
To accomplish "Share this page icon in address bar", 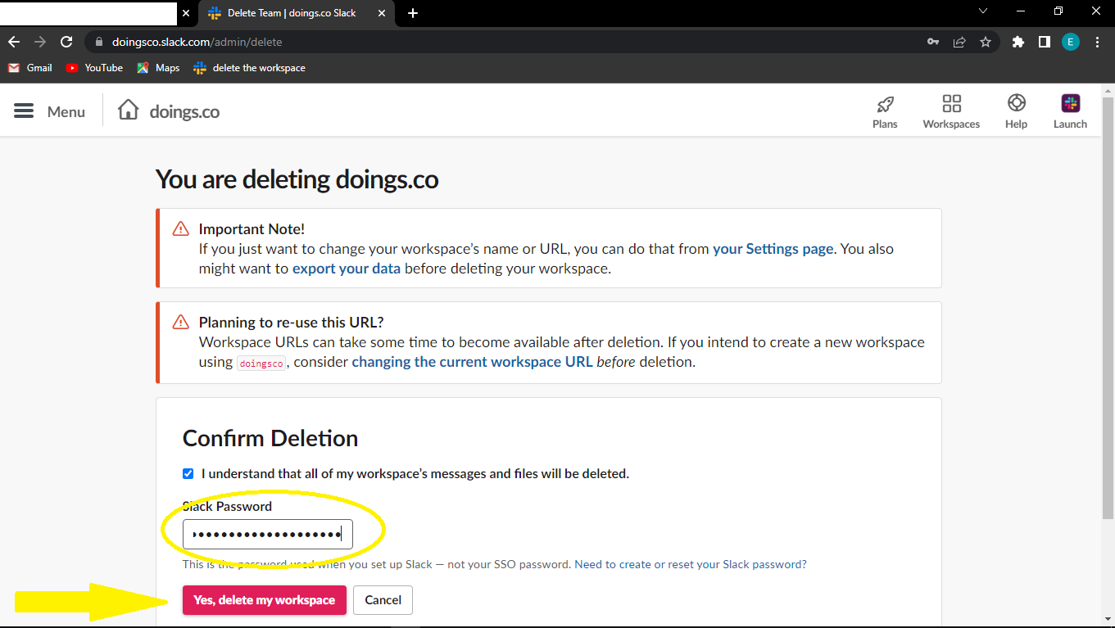I will point(959,42).
